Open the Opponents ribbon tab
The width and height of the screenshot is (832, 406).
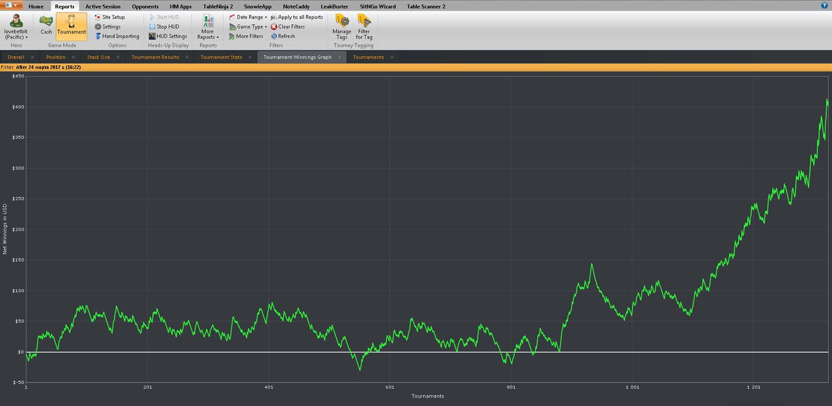pyautogui.click(x=145, y=7)
